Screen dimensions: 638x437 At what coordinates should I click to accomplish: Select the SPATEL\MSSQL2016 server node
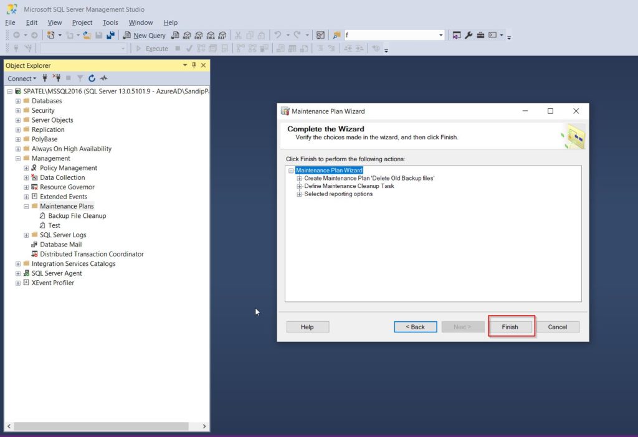(115, 92)
